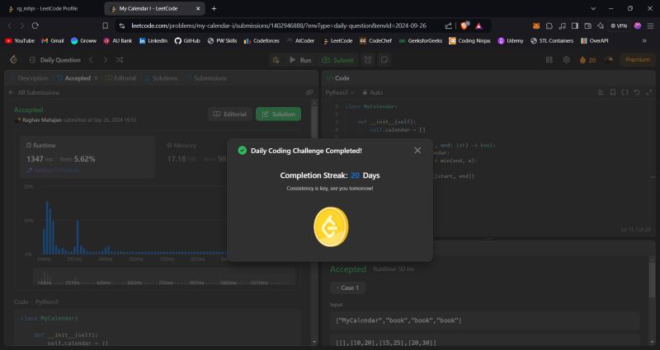Expand the code editor to fullscreen

coord(648,92)
